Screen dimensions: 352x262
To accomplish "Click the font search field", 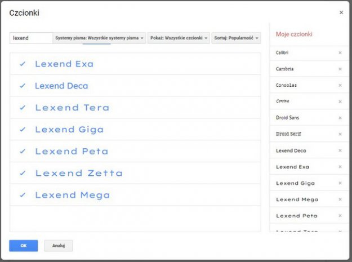I will click(x=31, y=38).
